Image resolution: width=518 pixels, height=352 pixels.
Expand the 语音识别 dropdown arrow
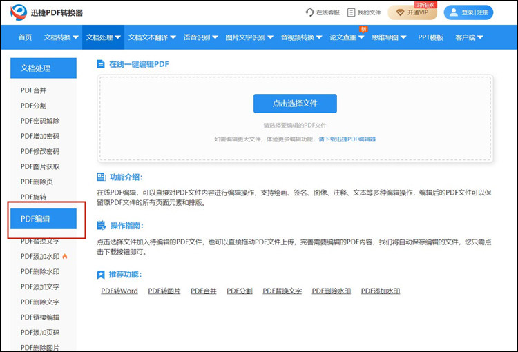click(x=215, y=37)
